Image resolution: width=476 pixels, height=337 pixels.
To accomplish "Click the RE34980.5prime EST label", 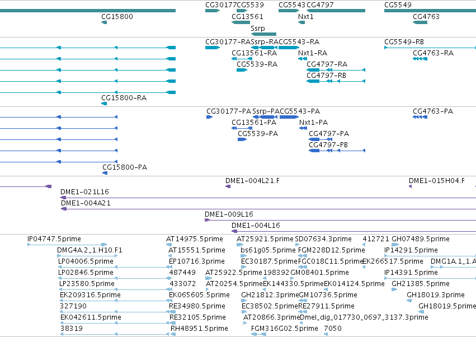I will pyautogui.click(x=197, y=306).
